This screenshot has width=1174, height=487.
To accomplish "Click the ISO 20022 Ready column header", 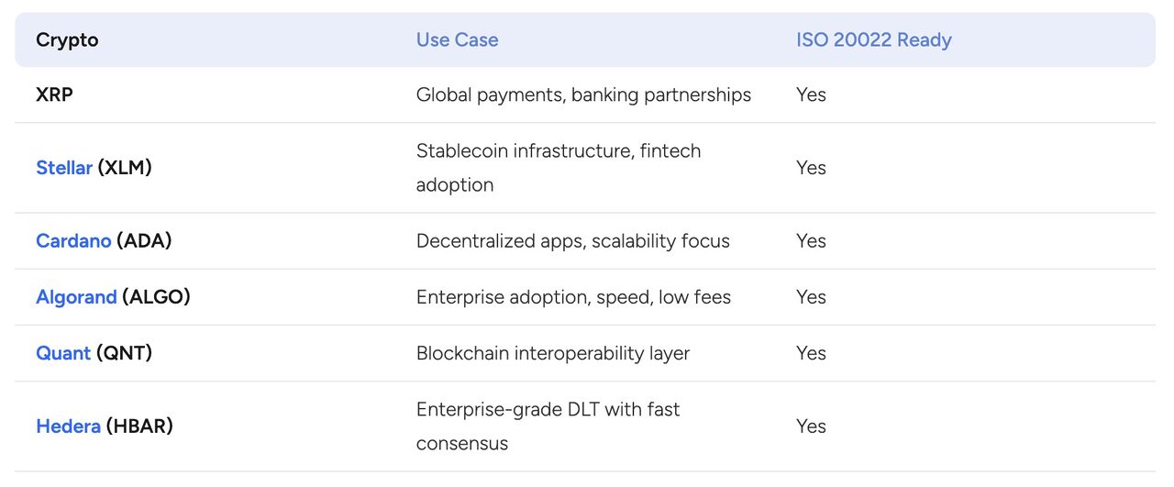I will [874, 40].
